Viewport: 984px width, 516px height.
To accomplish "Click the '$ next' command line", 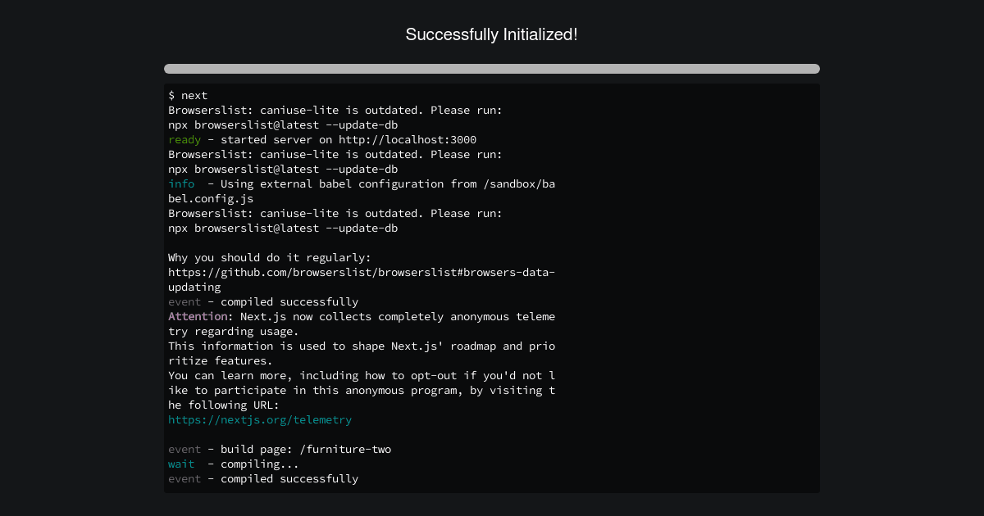I will [x=187, y=95].
